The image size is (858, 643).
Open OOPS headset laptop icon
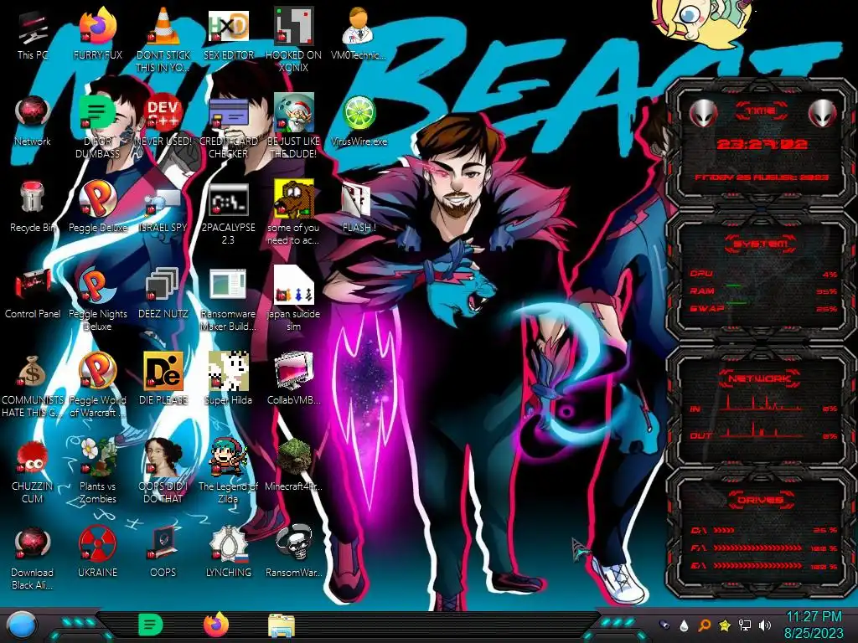tap(163, 543)
